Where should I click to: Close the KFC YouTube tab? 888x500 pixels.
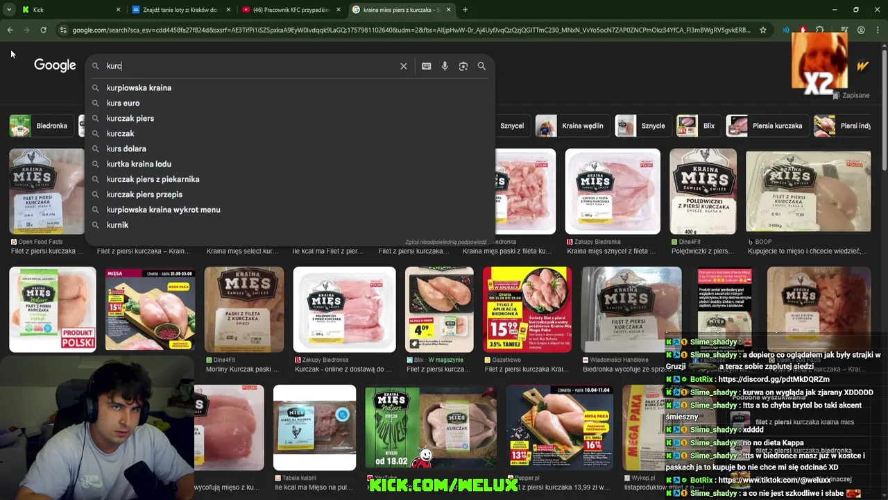(x=339, y=10)
